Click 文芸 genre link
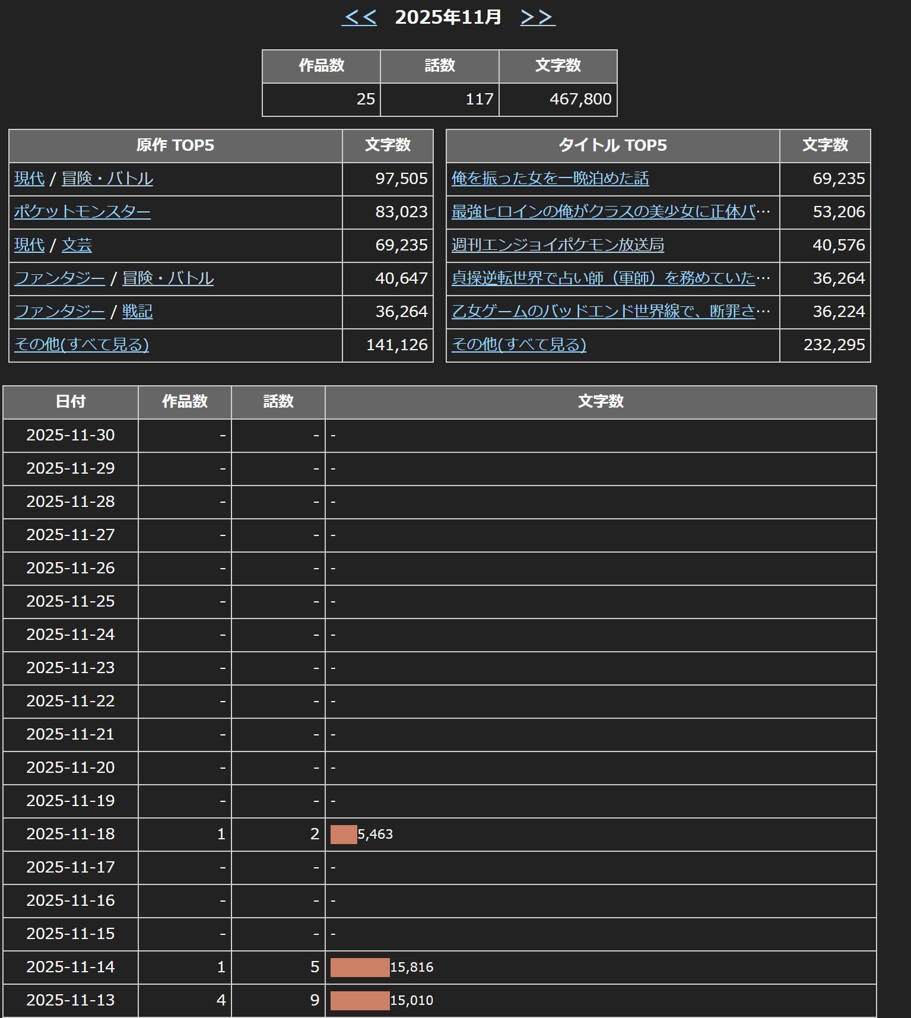This screenshot has width=911, height=1018. 77,245
